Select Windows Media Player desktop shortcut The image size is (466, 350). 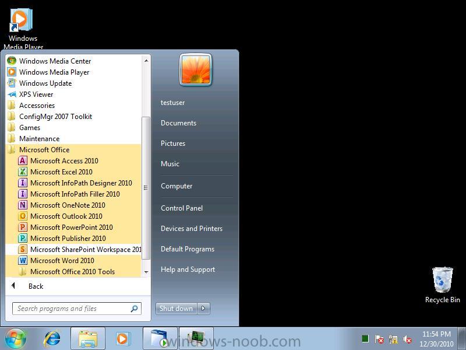pyautogui.click(x=23, y=28)
